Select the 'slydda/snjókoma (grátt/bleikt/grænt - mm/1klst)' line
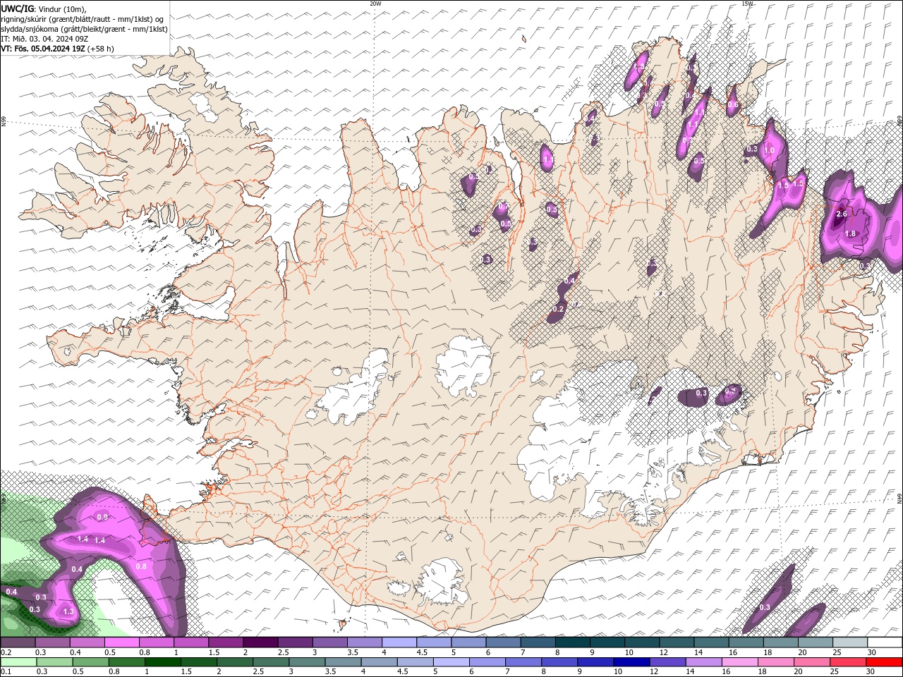 pos(84,29)
